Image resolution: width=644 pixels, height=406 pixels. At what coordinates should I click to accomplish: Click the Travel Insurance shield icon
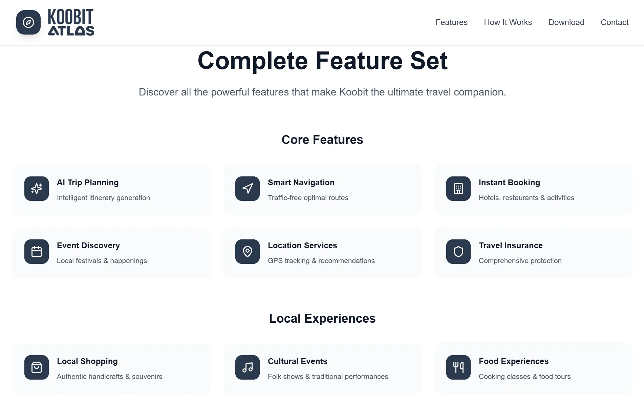pyautogui.click(x=458, y=252)
